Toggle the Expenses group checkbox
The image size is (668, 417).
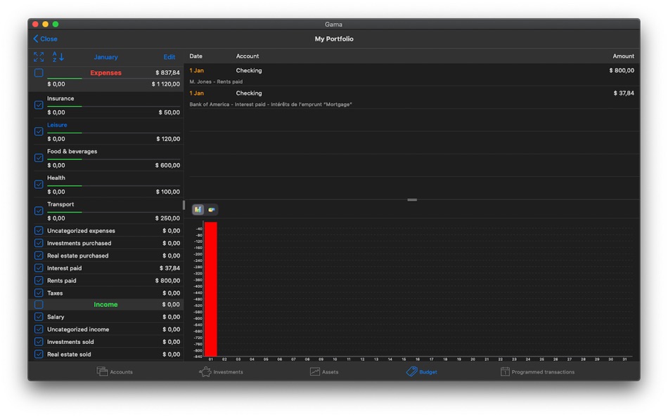39,73
